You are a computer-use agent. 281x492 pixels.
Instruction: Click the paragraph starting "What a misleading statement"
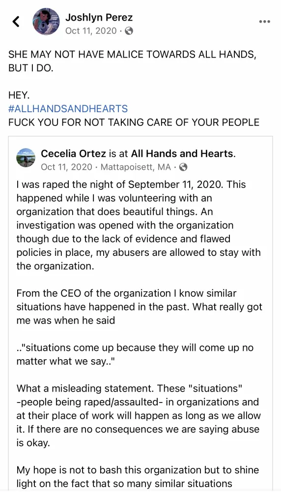(139, 415)
